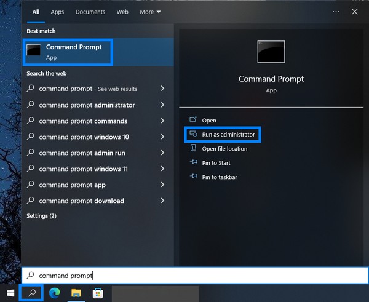Click magnifier icon in the search box

coord(30,275)
